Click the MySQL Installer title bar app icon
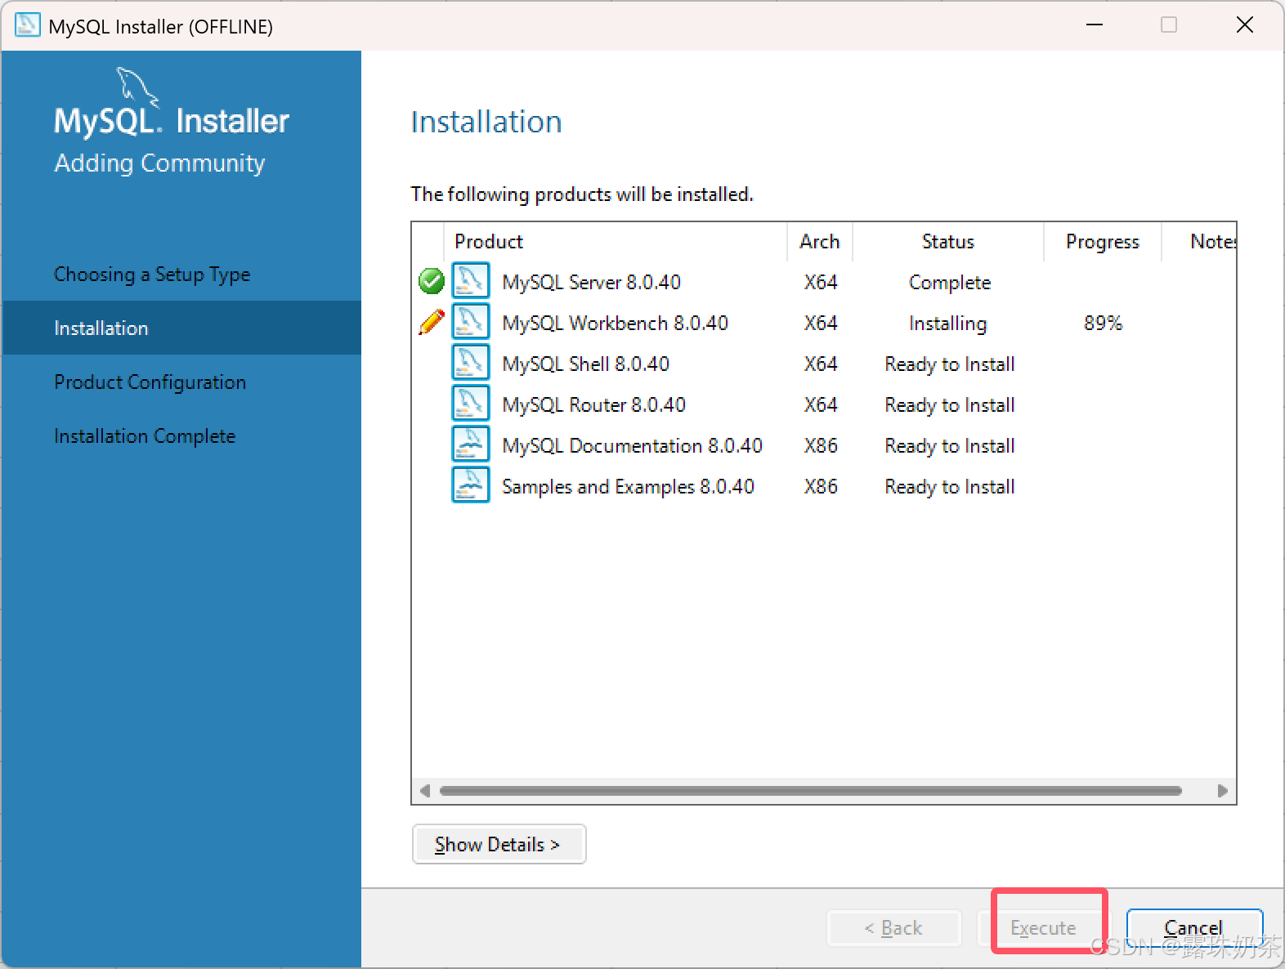The width and height of the screenshot is (1285, 969). 27,25
